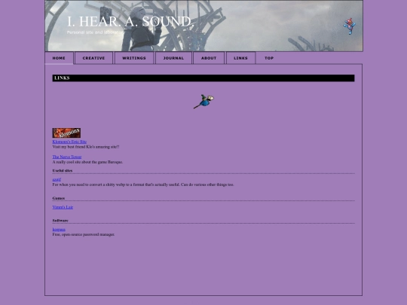Click the 'Personal site and laboratory' subtitle
Viewport: 407px width, 305px height.
[x=96, y=32]
